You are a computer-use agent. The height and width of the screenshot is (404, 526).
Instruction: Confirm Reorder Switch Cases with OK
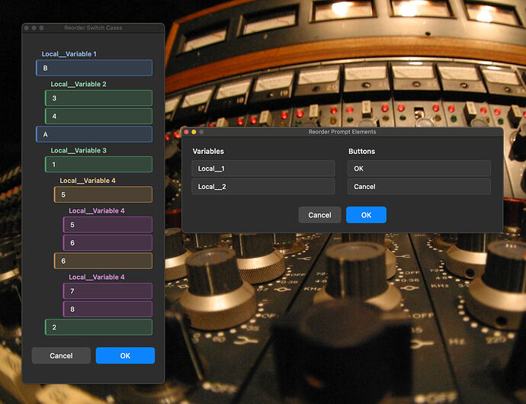[x=125, y=356]
